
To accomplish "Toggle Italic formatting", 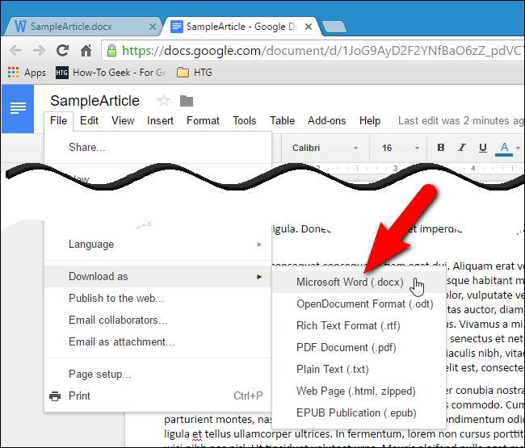I will pos(462,148).
